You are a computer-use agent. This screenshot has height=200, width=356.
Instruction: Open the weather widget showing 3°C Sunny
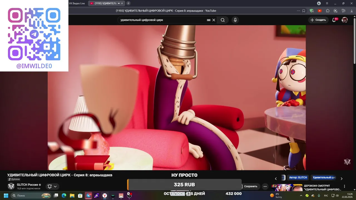tap(276, 196)
